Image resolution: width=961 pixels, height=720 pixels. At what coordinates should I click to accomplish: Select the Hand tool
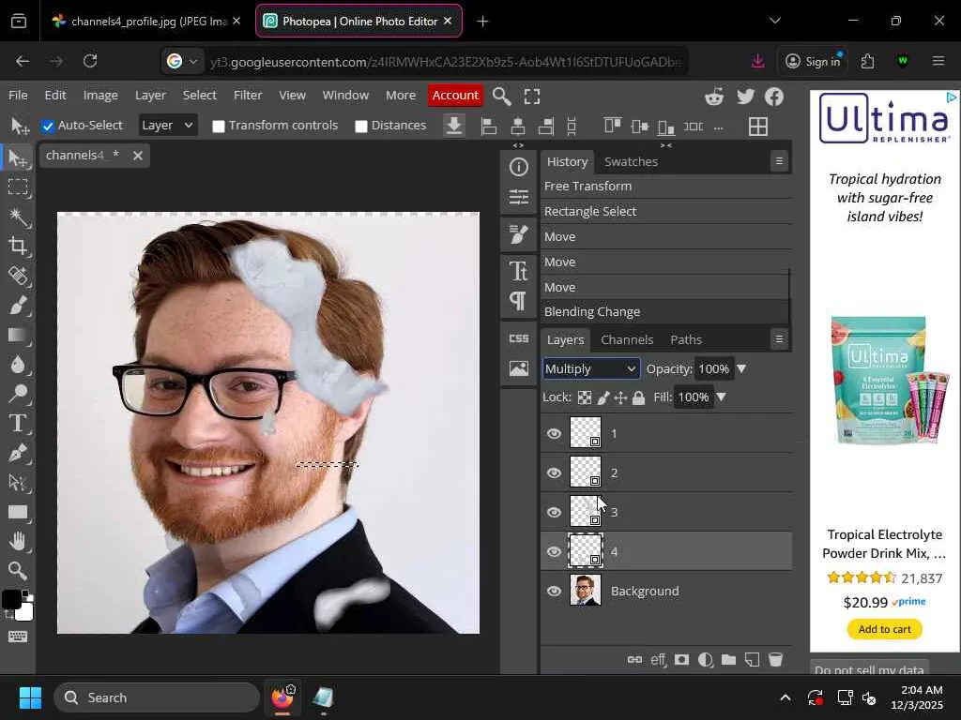coord(17,541)
